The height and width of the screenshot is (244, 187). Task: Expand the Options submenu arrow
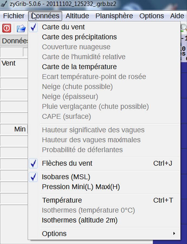pyautogui.click(x=174, y=233)
